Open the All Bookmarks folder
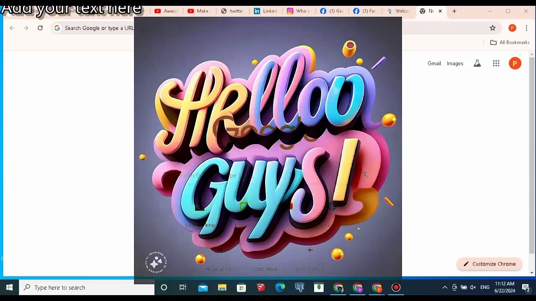 (510, 42)
